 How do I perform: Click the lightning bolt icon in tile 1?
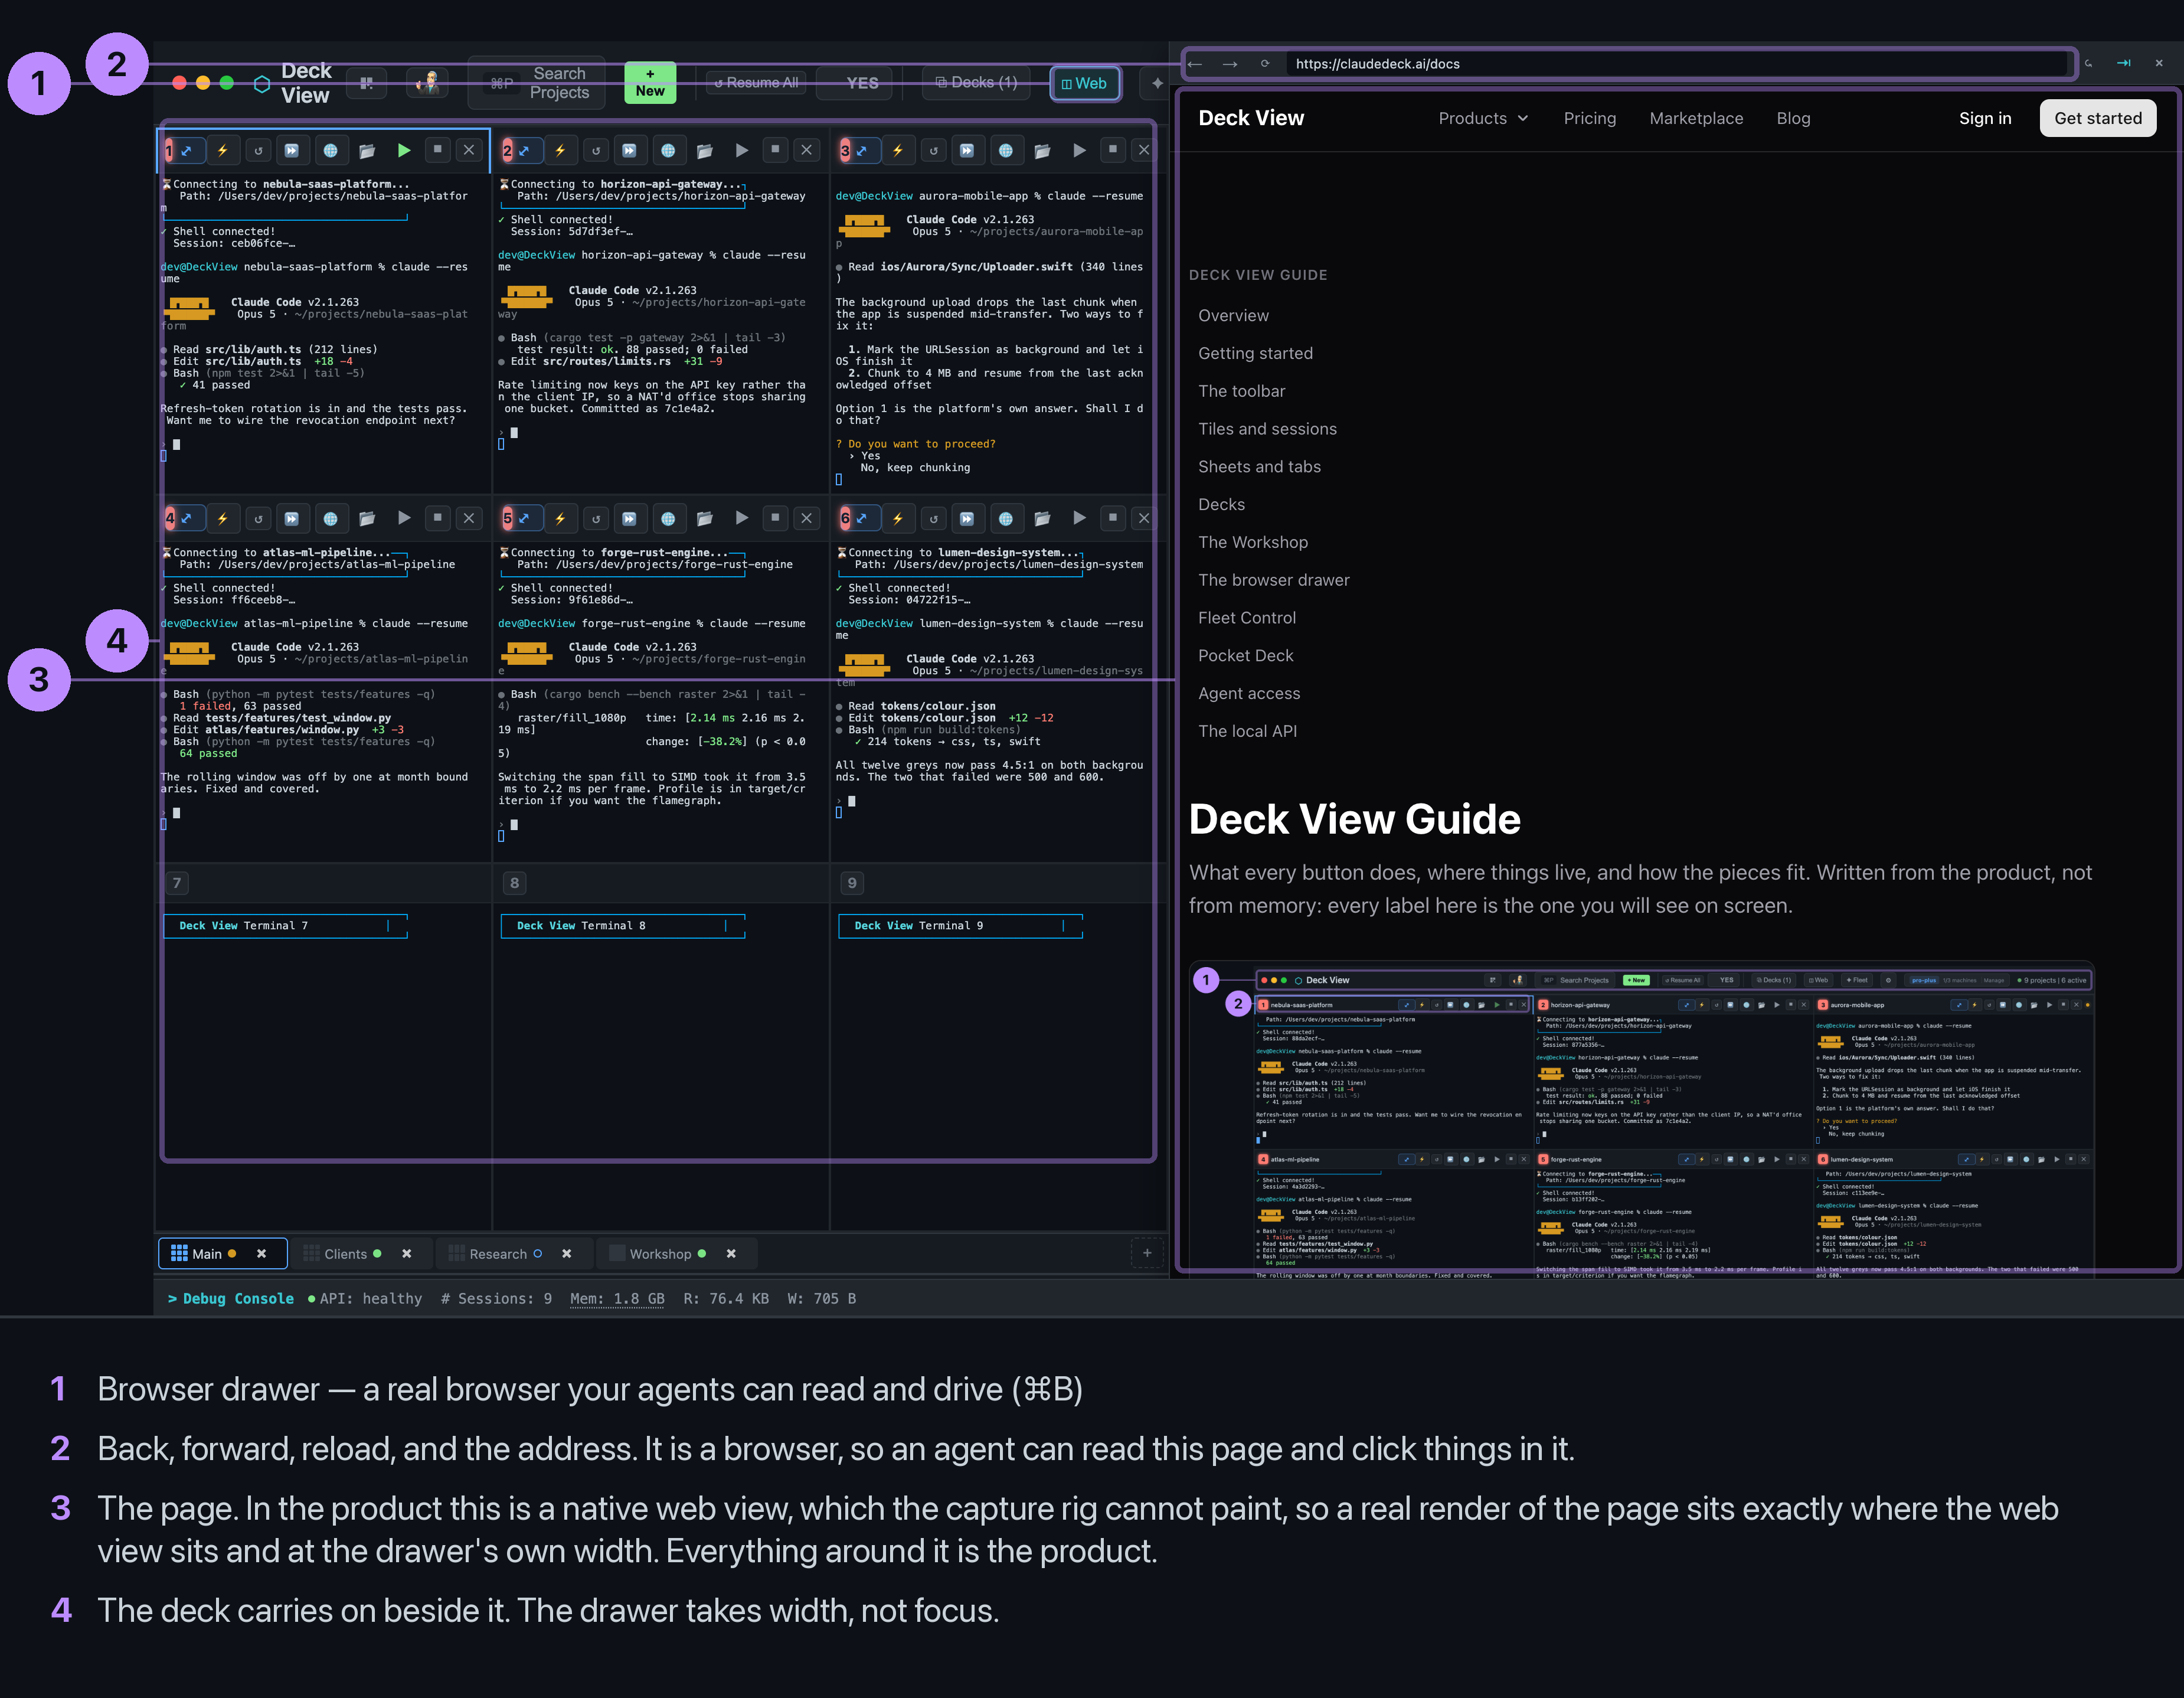click(223, 151)
